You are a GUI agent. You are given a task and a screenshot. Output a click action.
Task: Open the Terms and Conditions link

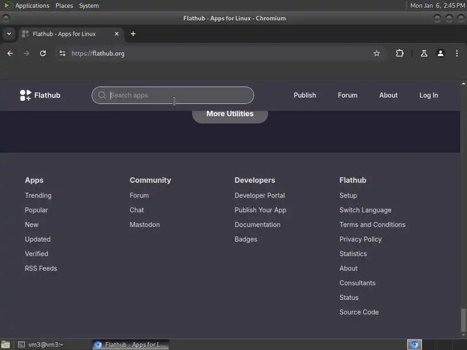tap(372, 225)
